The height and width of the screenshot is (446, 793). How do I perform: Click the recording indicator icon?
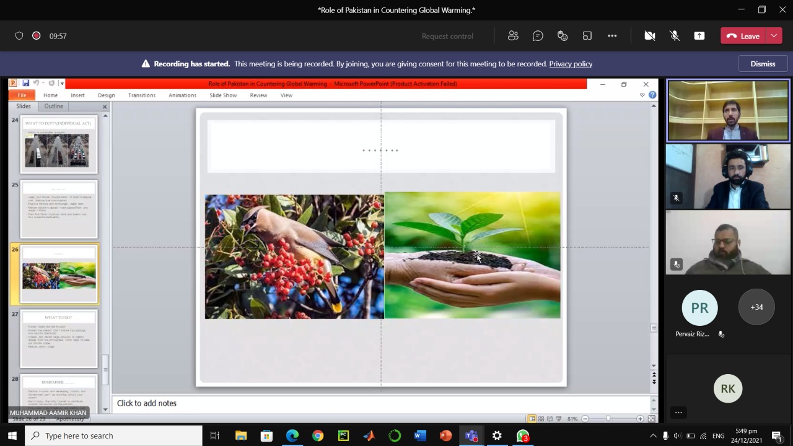pos(37,36)
